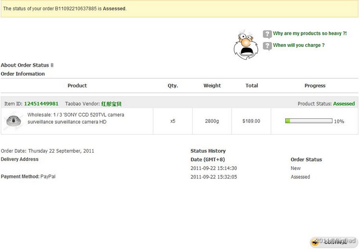Viewport: 360px width, 249px height.
Task: Click the 10% progress percentage text
Action: (339, 121)
